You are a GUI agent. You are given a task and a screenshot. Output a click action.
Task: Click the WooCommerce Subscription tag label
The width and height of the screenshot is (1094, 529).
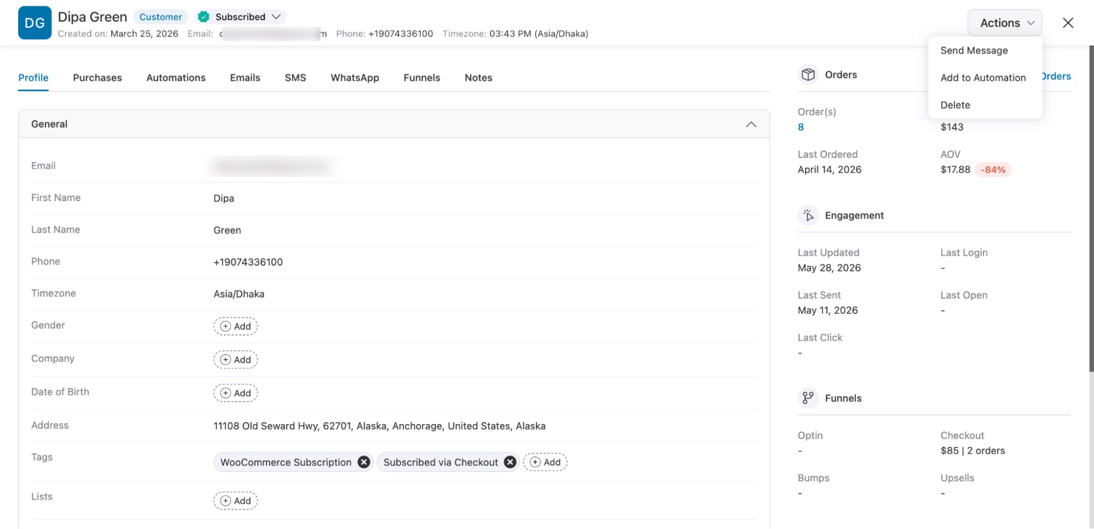point(286,462)
